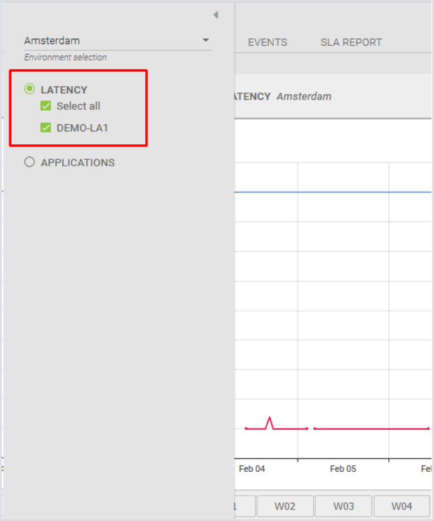Screen dimensions: 434x521
Task: Choose the W04 week button
Action: pyautogui.click(x=401, y=506)
